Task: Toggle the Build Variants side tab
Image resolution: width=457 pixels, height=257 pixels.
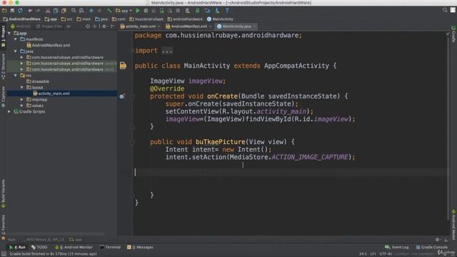Action: click(3, 193)
